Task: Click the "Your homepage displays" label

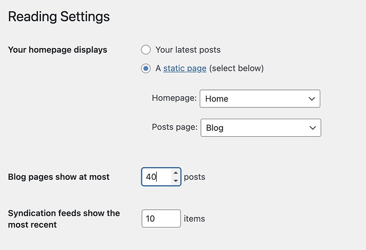Action: (57, 50)
